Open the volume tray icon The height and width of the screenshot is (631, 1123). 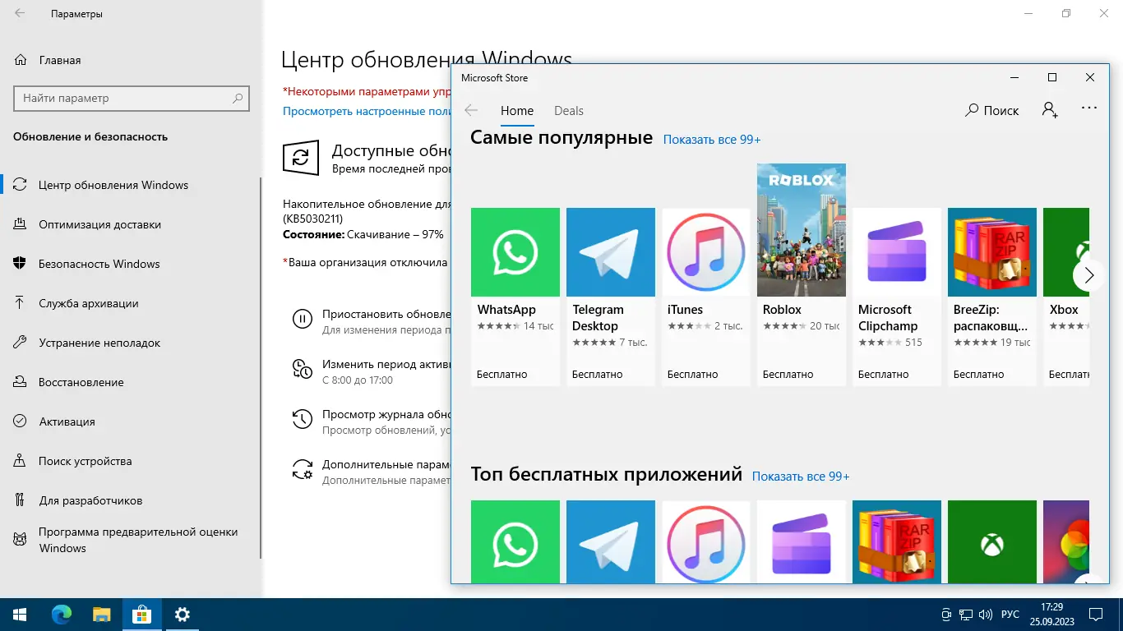pyautogui.click(x=984, y=615)
